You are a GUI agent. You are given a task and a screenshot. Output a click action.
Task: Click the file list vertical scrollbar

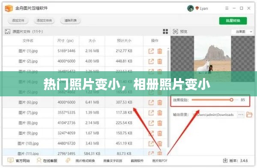[168, 98]
